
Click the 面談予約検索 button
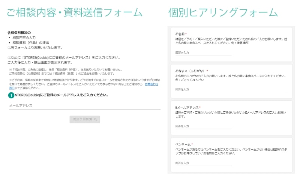tap(85, 119)
